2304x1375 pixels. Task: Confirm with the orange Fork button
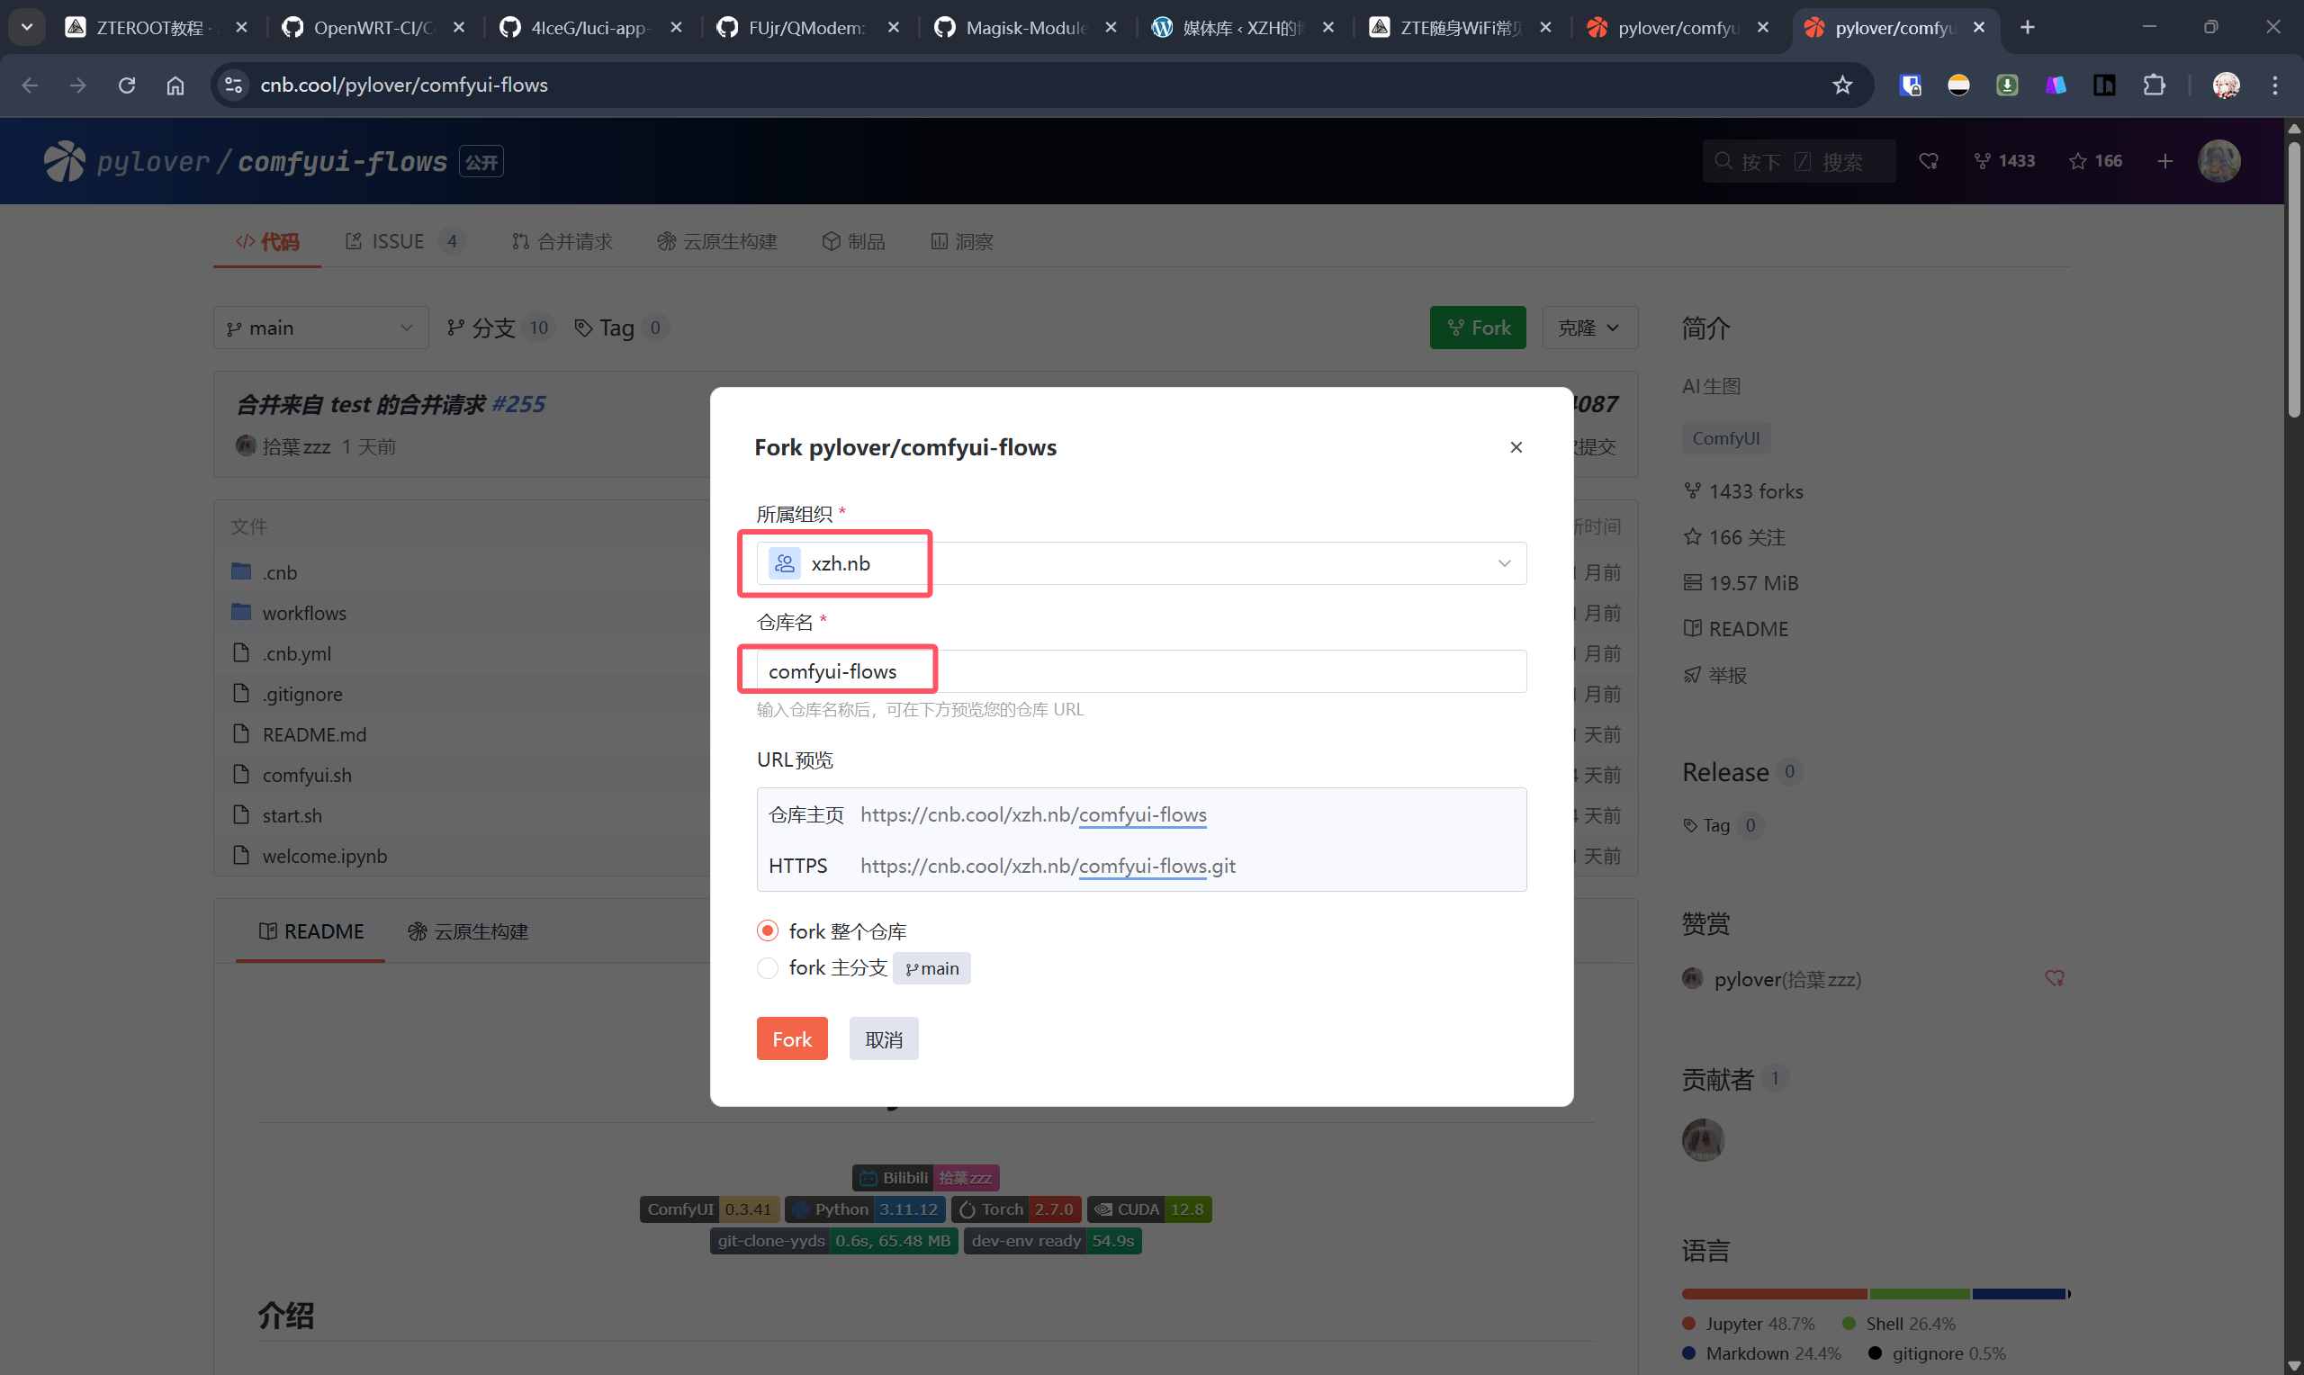[791, 1038]
